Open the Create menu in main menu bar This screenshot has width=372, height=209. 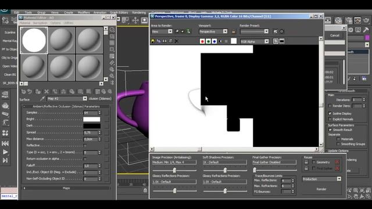(69, 12)
